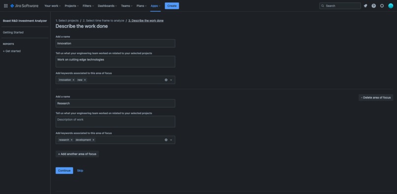
Task: Click breadcrumb 3. Describe the work done
Action: coord(146,21)
